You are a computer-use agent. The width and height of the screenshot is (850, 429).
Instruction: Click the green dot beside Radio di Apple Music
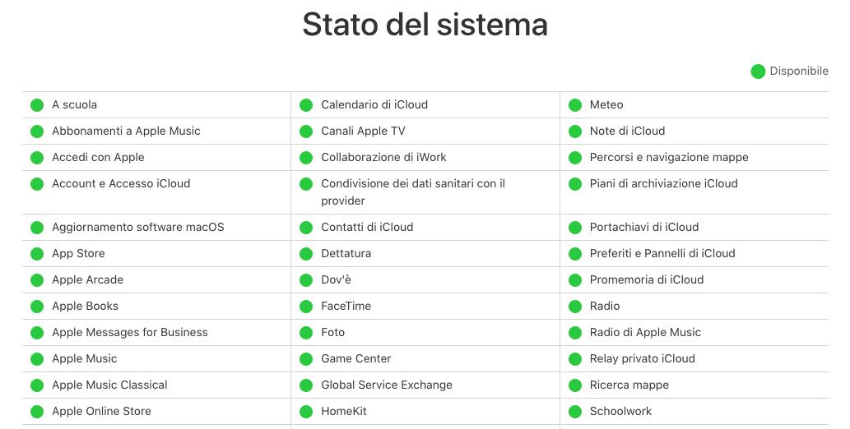click(575, 333)
